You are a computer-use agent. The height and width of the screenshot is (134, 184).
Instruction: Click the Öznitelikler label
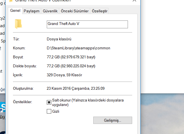23,102
